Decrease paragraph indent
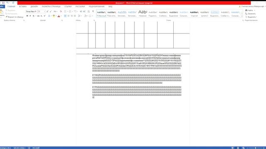 [81, 12]
